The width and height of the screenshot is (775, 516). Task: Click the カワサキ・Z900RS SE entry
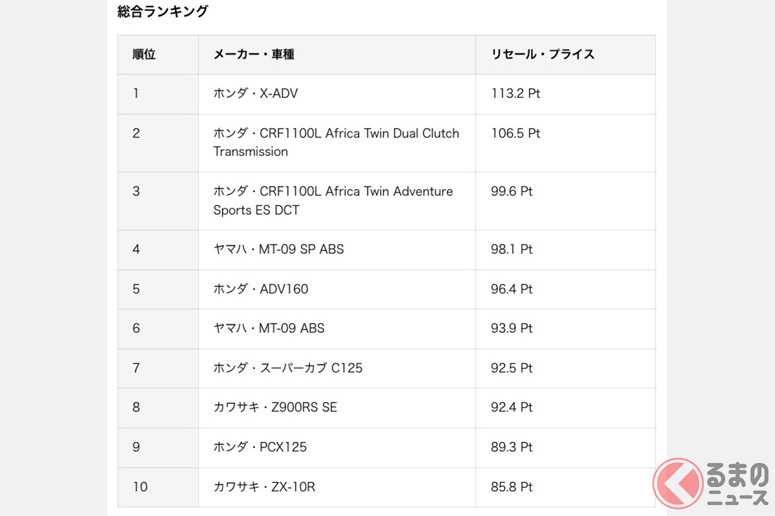[275, 408]
